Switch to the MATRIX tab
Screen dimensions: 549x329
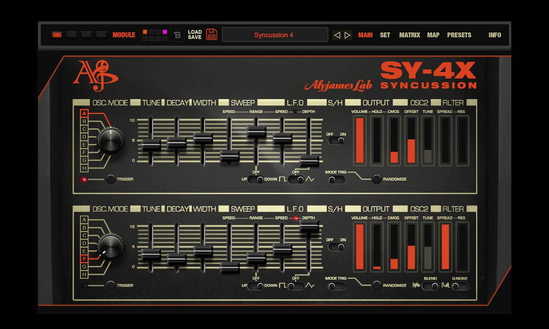410,35
